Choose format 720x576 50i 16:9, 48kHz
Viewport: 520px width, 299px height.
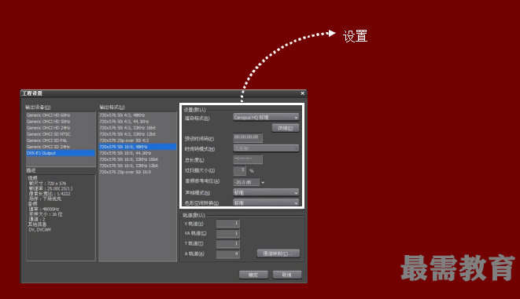pyautogui.click(x=138, y=147)
